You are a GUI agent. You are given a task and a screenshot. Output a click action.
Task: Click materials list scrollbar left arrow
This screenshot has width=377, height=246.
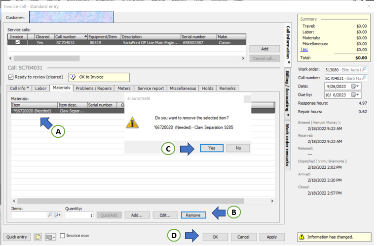(x=14, y=201)
